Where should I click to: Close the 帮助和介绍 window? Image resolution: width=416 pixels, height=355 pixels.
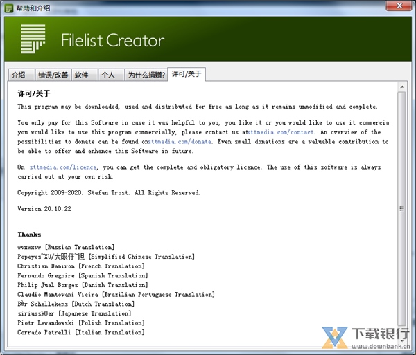click(x=399, y=6)
